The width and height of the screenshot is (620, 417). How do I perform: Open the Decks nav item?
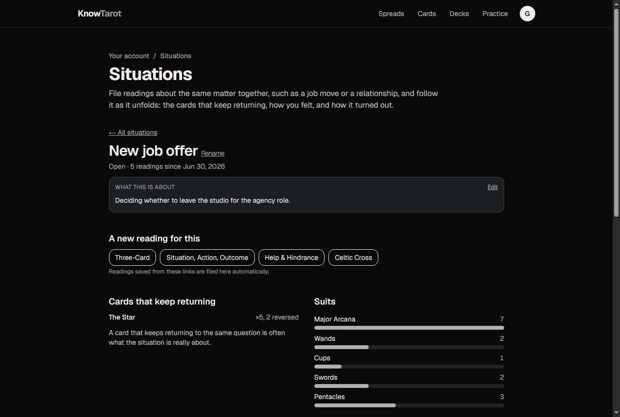tap(459, 14)
